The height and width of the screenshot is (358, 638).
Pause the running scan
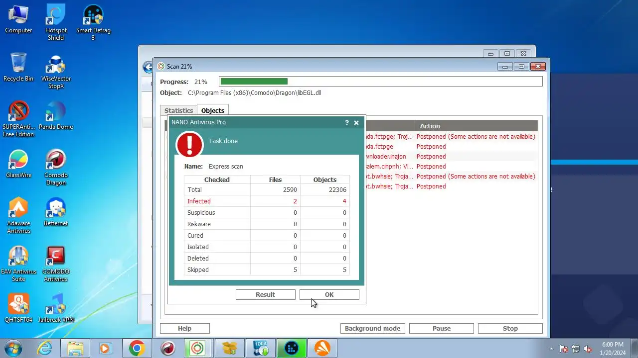click(x=442, y=328)
